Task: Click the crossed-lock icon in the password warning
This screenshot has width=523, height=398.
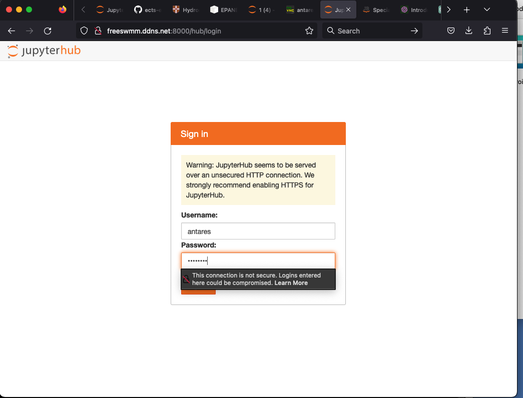Action: [186, 279]
